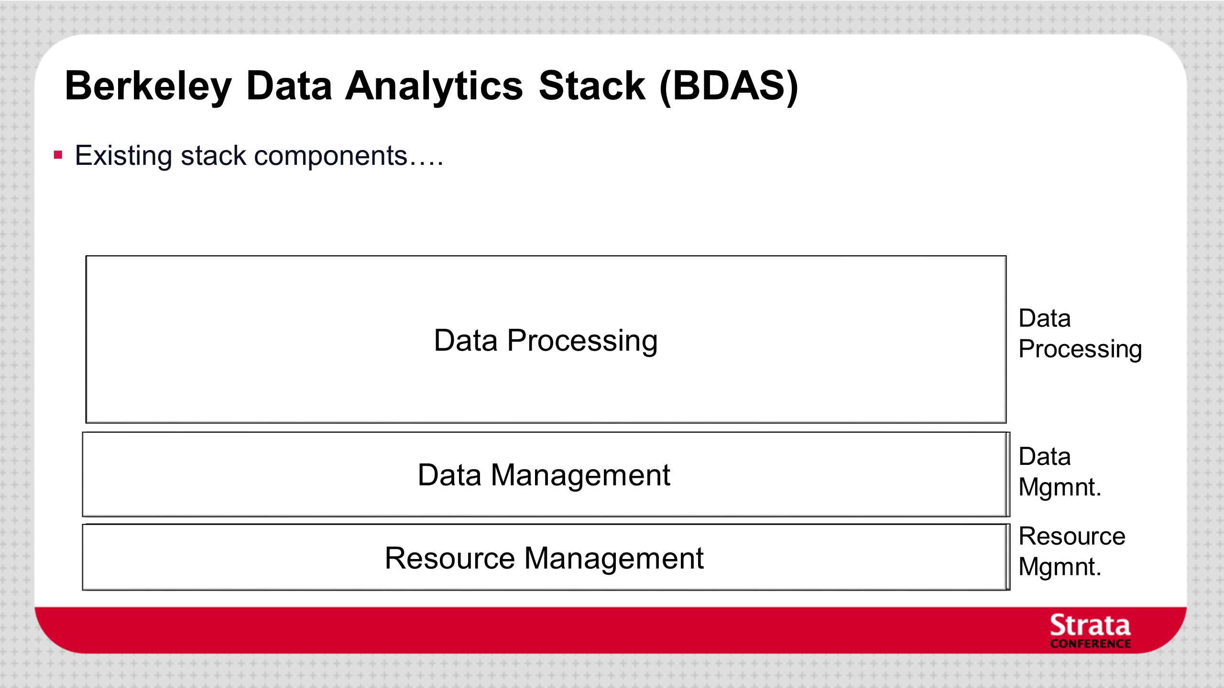Select the word Data in the slide title
The image size is (1224, 688).
[289, 86]
